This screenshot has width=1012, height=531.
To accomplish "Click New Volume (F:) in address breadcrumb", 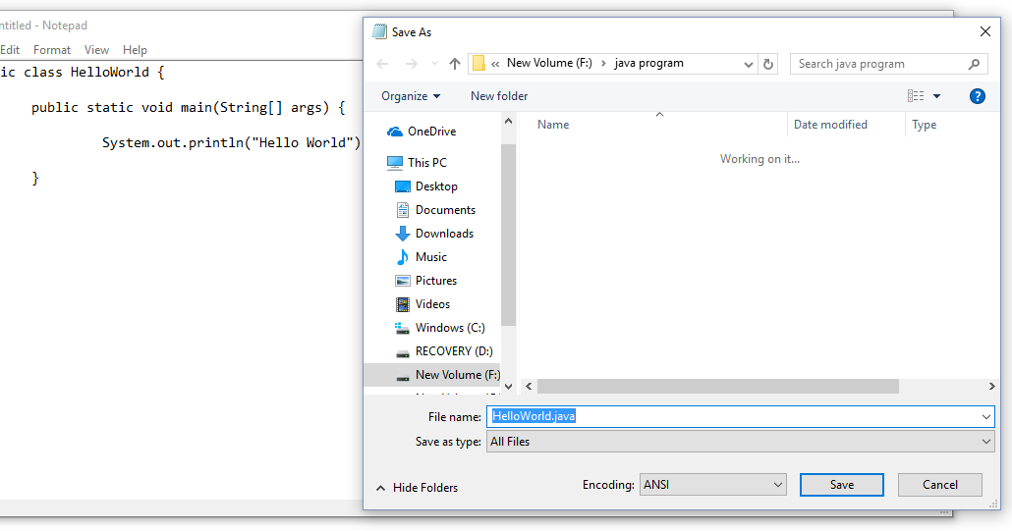I will click(x=549, y=63).
